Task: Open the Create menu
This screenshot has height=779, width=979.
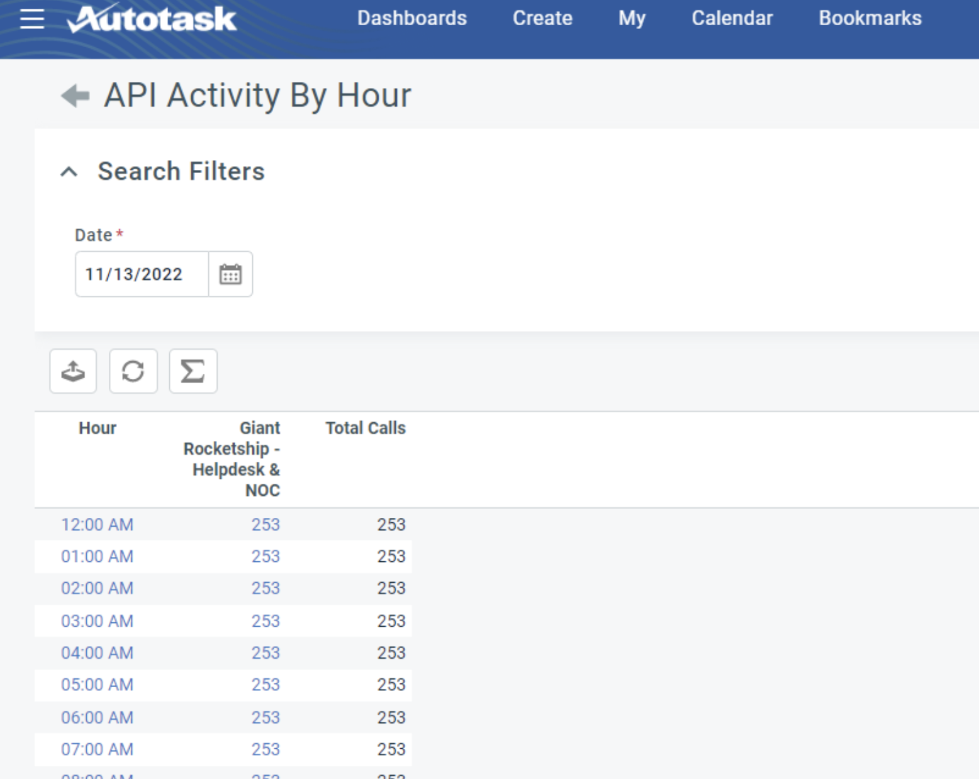Action: [x=542, y=18]
